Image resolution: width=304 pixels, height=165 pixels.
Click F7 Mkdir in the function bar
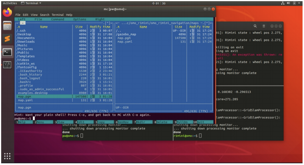click(x=143, y=122)
